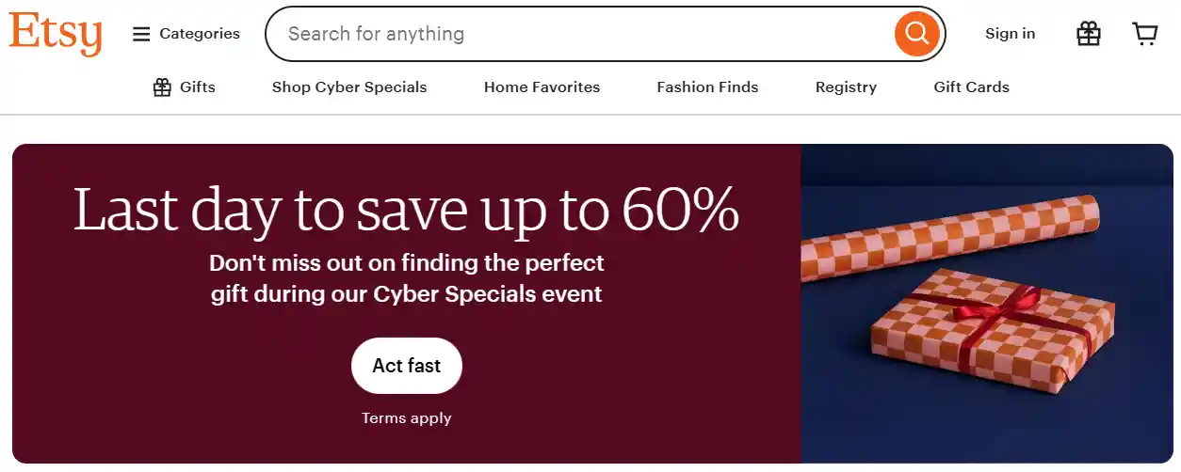Click the Etsy logo to go home
1181x472 pixels.
point(56,34)
